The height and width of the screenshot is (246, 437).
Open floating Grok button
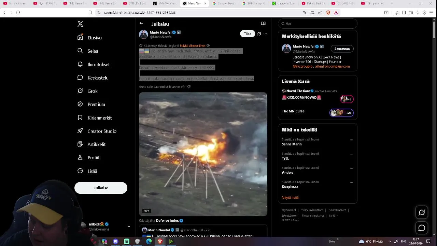[x=422, y=213]
